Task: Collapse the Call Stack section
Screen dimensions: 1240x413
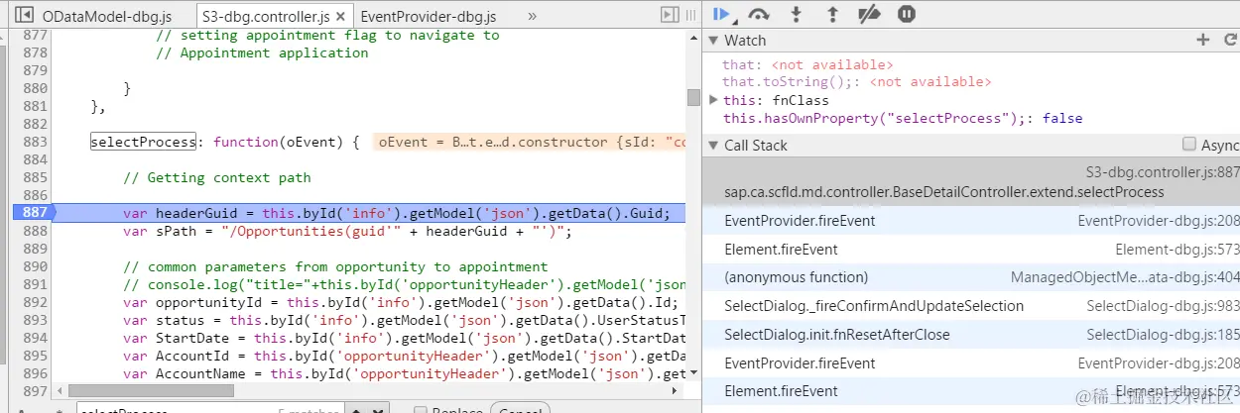Action: [714, 146]
